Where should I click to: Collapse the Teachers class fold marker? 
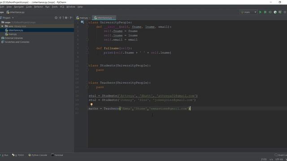(87, 83)
